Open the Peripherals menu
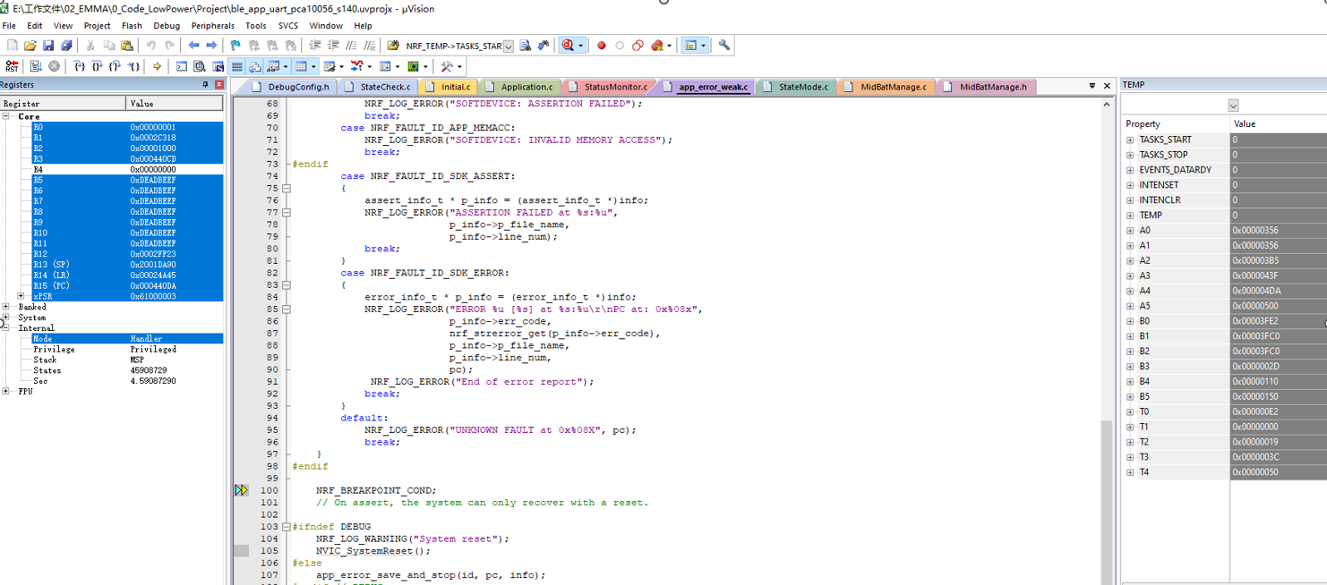The image size is (1327, 585). pos(212,25)
